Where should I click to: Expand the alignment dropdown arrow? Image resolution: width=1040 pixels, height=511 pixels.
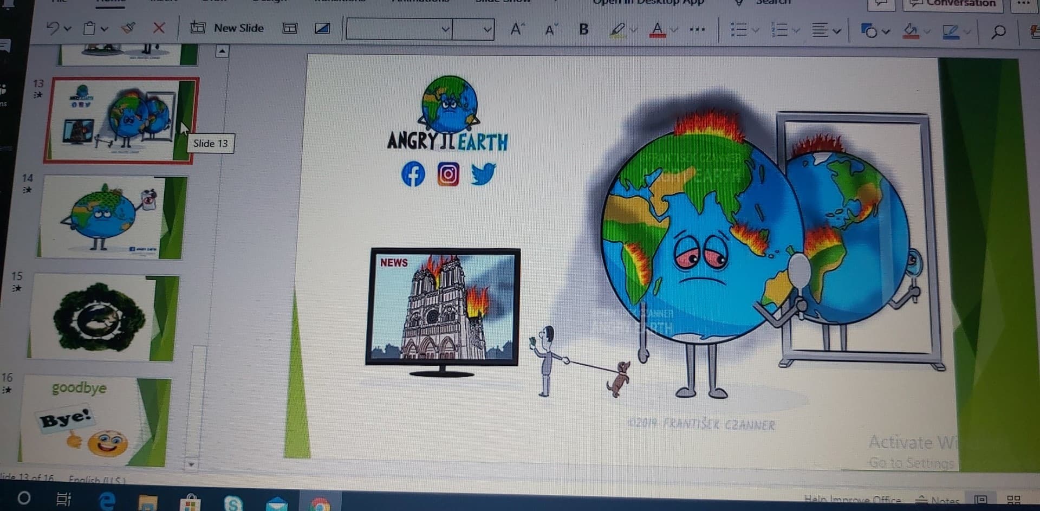[837, 31]
